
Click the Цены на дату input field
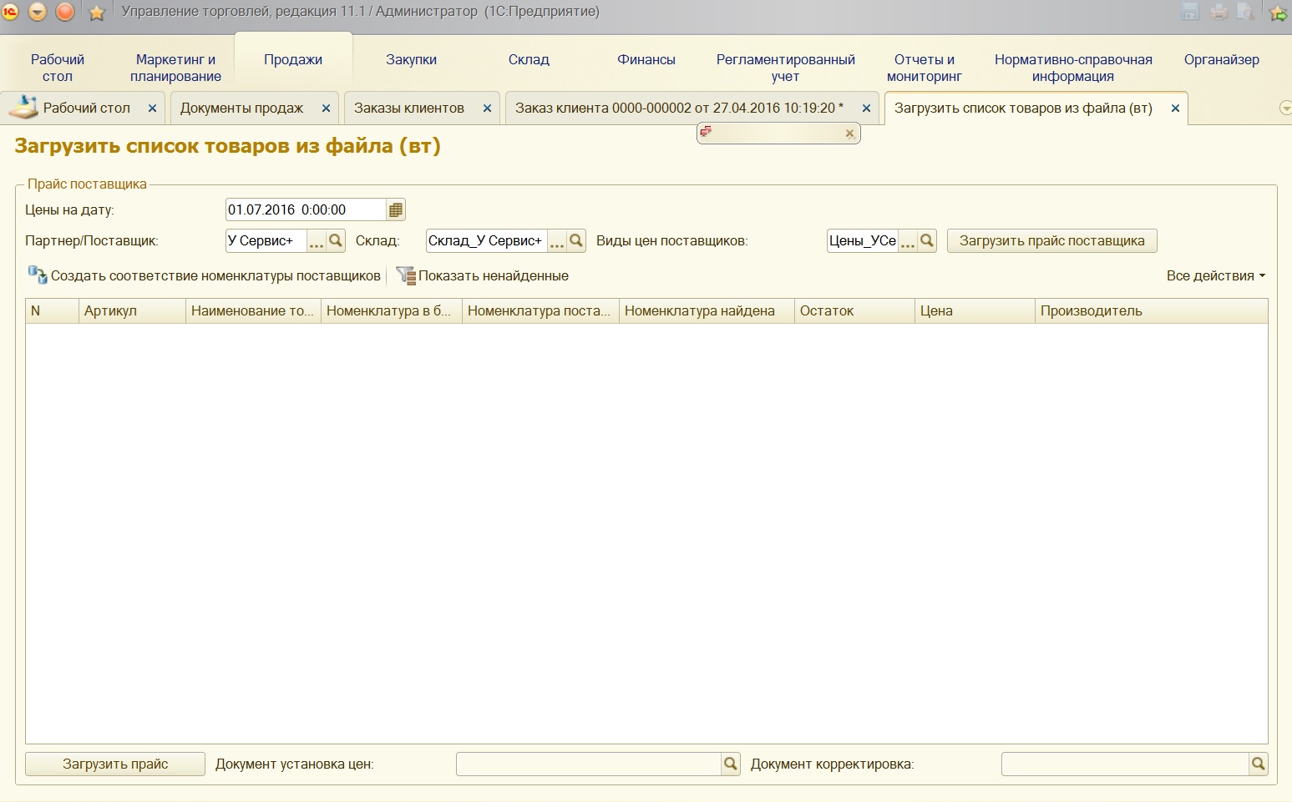click(x=306, y=210)
